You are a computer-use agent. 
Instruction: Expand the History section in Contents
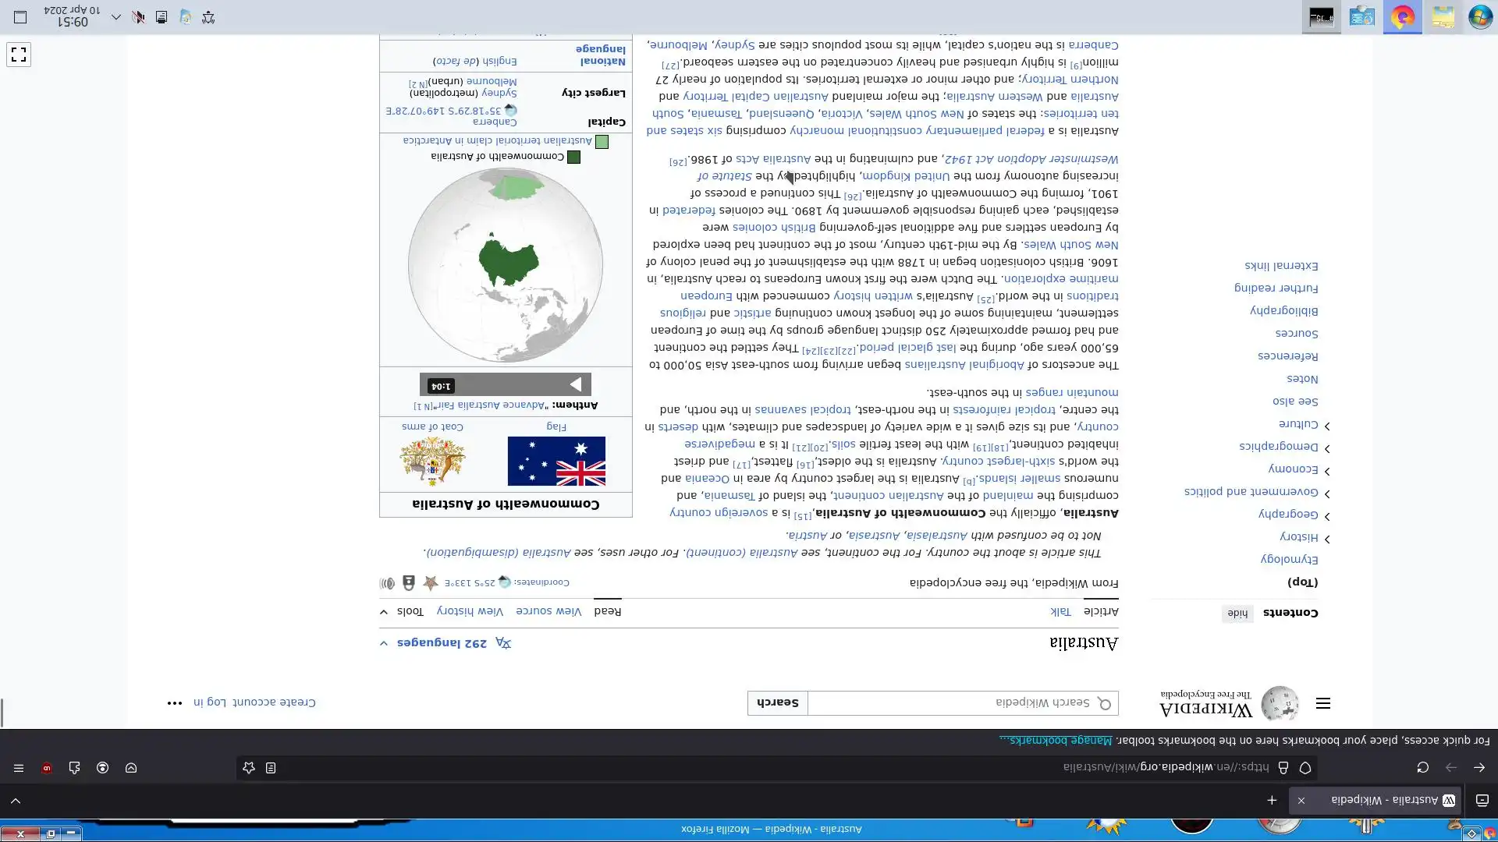[1327, 538]
